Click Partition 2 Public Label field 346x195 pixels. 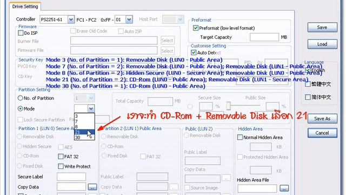point(152,177)
